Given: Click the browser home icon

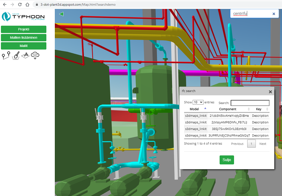Looking at the screenshot, I should pos(28,5).
